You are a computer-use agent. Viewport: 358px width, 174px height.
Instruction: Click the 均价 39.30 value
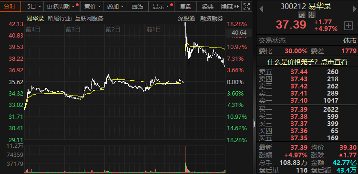[348, 148]
